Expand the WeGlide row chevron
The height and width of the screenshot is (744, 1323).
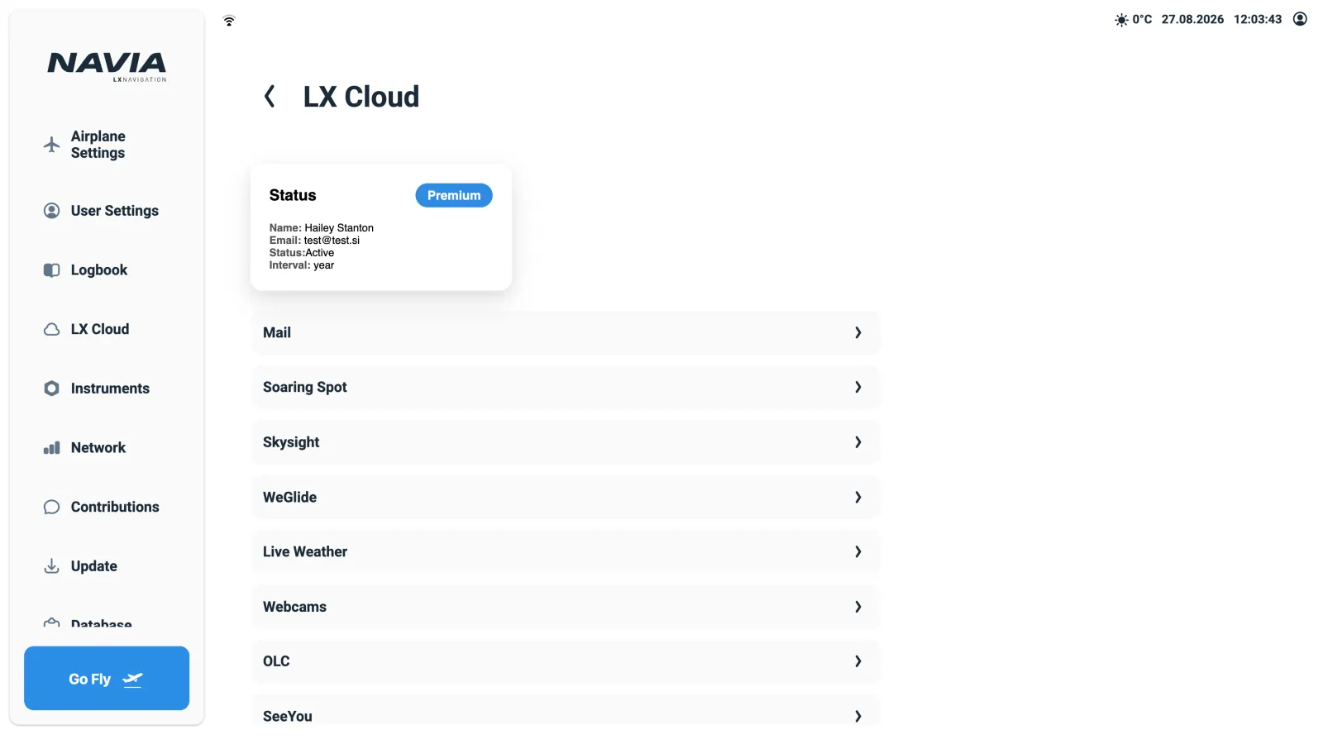click(x=857, y=497)
